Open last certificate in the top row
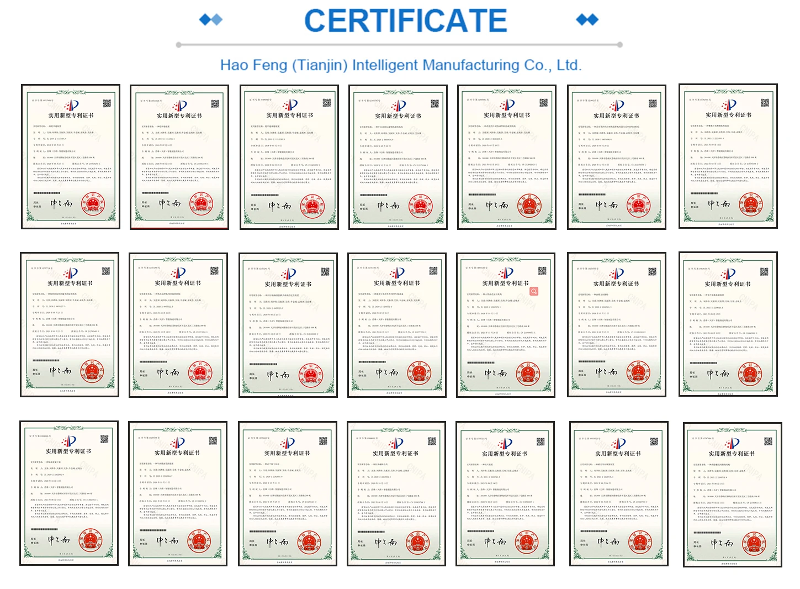This screenshot has height=589, width=800. pyautogui.click(x=728, y=156)
